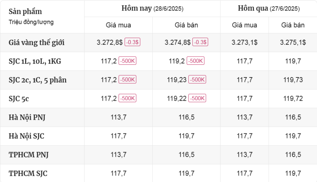Click the Hà Nội SJC row label
The image size is (317, 182).
tap(26, 136)
